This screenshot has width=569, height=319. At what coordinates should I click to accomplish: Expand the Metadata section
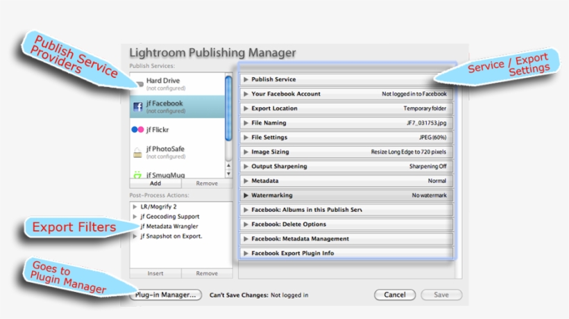[x=246, y=181]
